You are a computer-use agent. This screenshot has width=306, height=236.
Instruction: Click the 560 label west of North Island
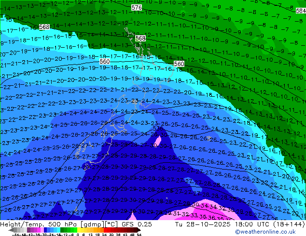105,62
